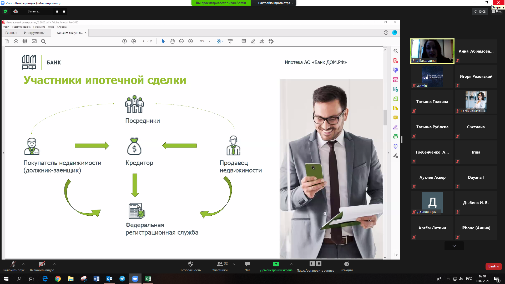
Task: Open Zoom Reactions menu
Action: pos(347,266)
